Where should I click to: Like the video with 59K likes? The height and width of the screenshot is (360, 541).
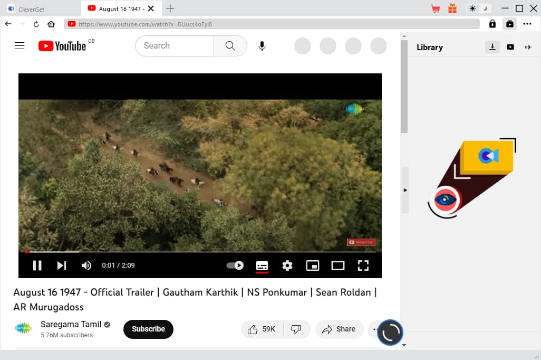(262, 329)
